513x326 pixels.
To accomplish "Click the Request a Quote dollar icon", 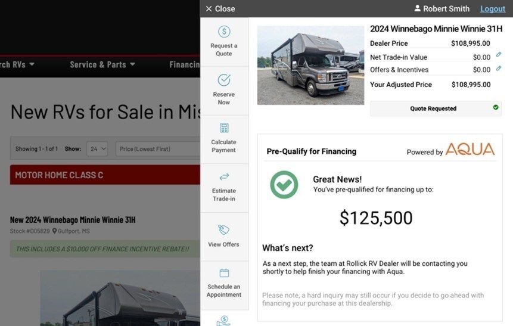I will [224, 32].
